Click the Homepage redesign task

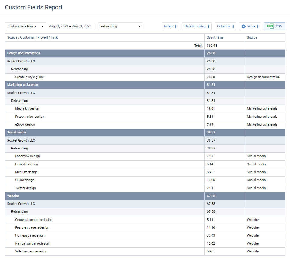[30, 235]
